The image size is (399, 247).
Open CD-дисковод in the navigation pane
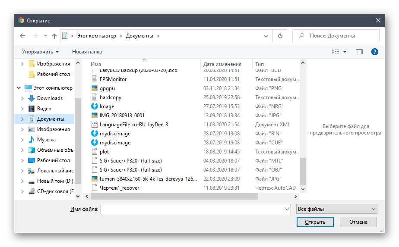pos(51,191)
